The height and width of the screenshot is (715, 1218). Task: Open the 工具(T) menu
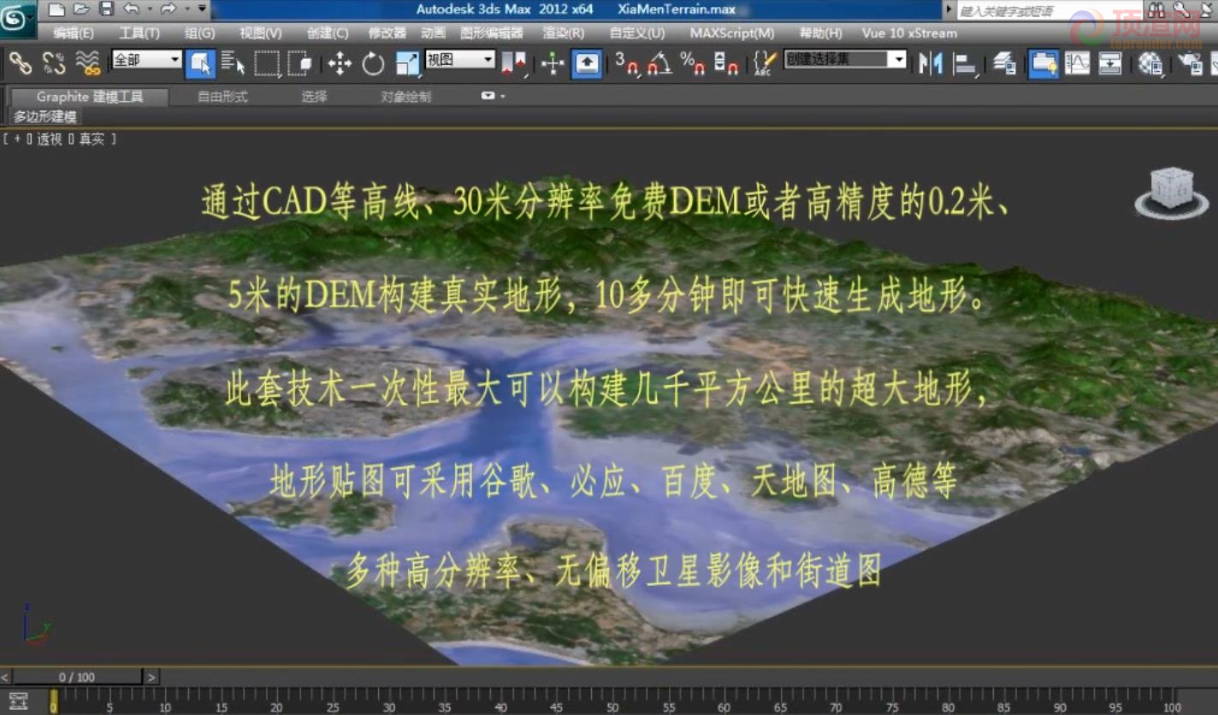tap(139, 33)
